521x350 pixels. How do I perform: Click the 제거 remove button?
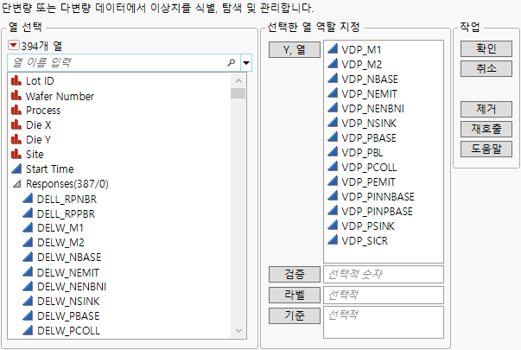(x=486, y=109)
